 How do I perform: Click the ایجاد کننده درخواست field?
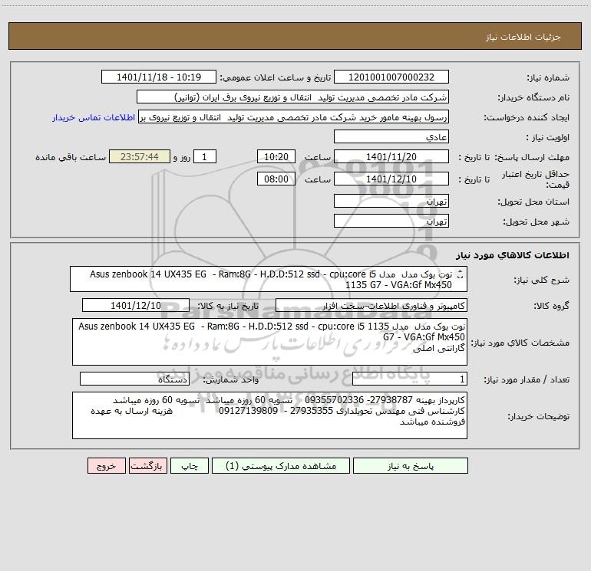pyautogui.click(x=293, y=116)
